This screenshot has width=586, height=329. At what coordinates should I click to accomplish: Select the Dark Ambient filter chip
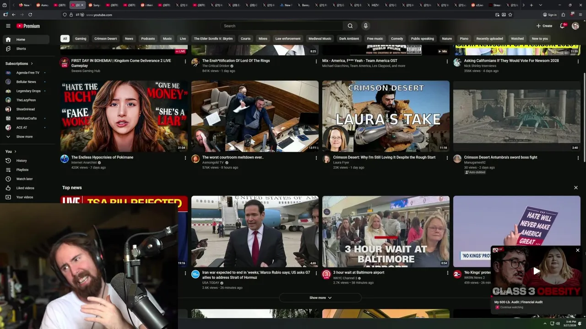349,39
